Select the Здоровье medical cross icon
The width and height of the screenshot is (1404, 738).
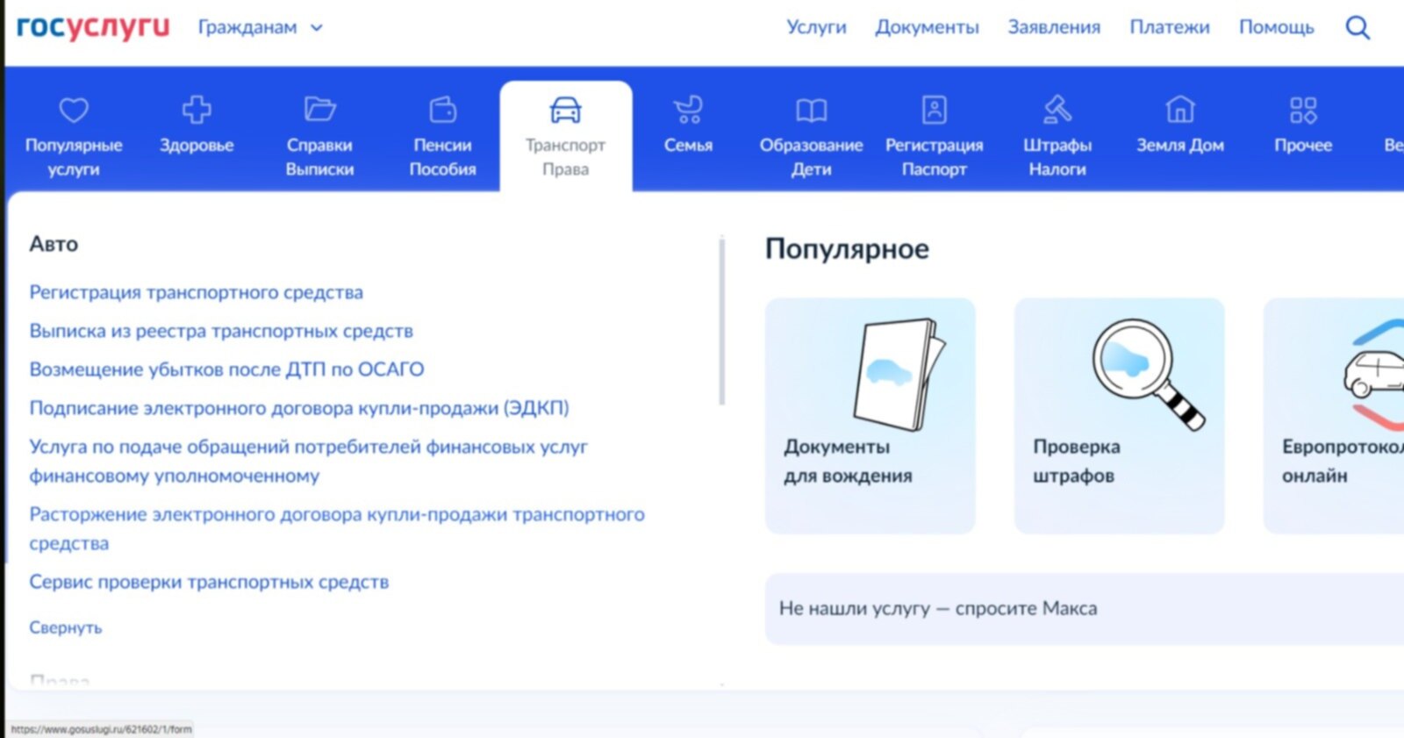[x=197, y=111]
